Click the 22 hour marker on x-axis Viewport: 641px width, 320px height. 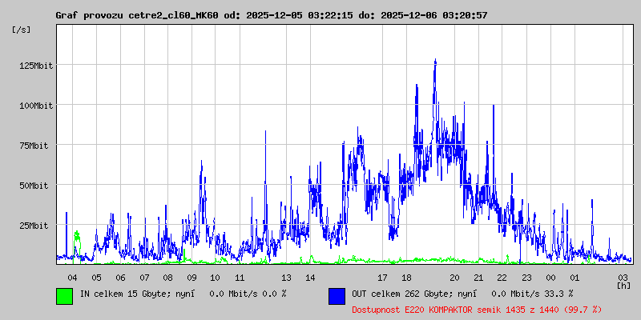(502, 277)
